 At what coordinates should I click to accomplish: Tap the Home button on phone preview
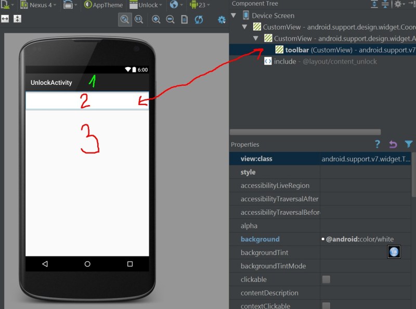tap(87, 264)
